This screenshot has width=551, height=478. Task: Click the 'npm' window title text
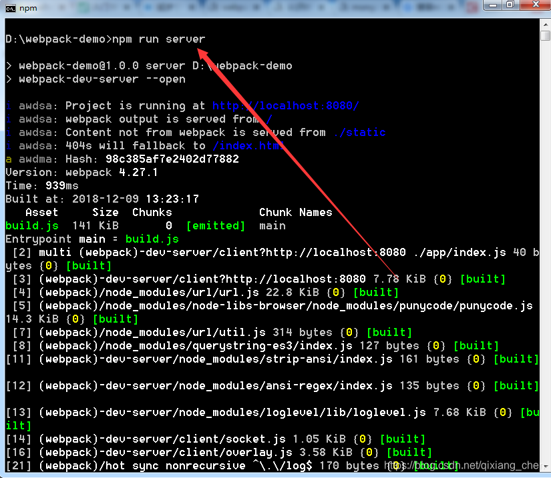tap(28, 8)
